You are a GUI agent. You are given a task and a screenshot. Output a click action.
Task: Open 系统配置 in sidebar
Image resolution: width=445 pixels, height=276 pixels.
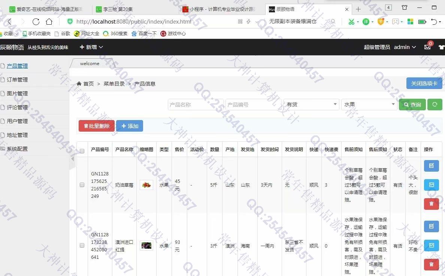(x=17, y=149)
